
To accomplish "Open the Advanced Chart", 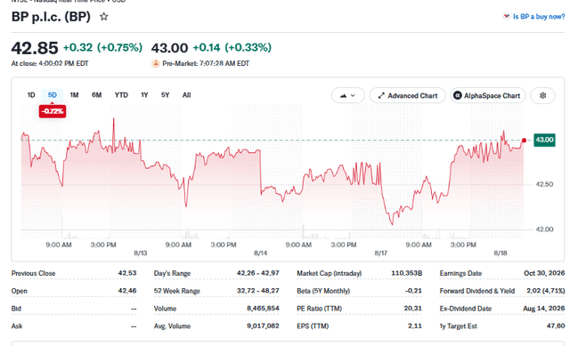I will click(408, 95).
